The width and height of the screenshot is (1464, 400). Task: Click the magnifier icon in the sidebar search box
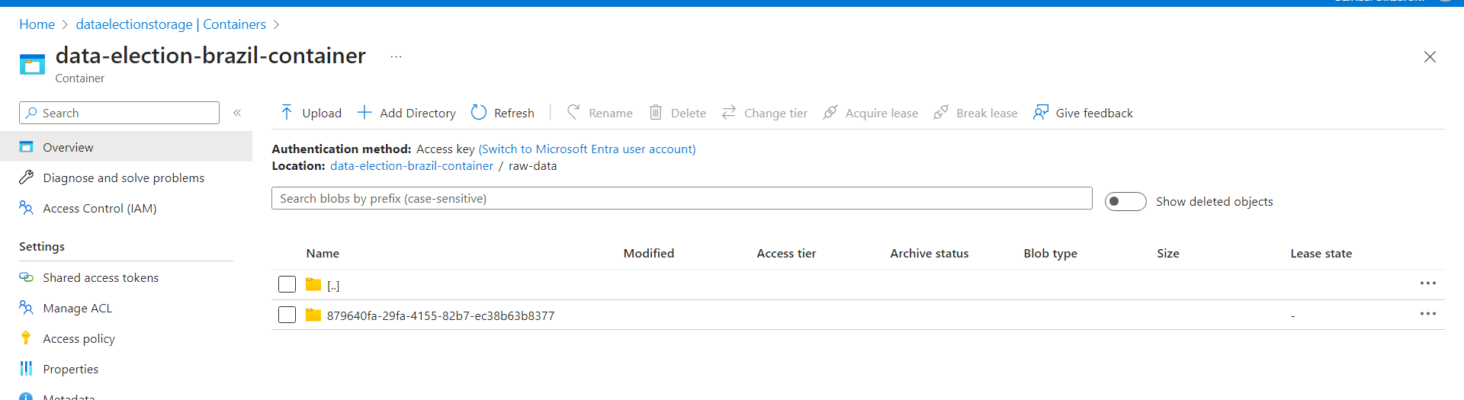coord(30,113)
